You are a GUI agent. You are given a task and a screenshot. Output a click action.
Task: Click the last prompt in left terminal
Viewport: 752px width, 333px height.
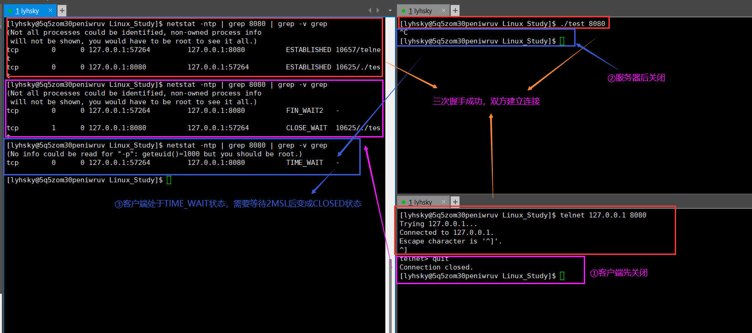pos(89,180)
